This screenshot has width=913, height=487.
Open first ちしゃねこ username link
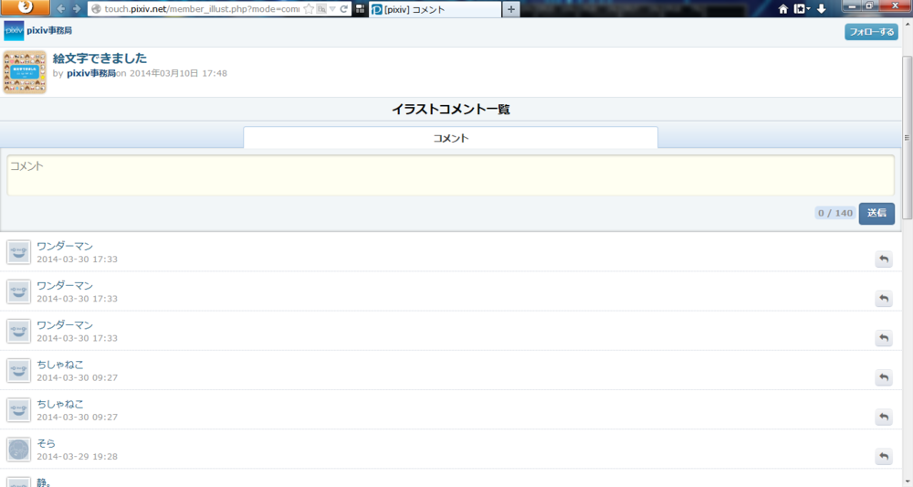(60, 365)
